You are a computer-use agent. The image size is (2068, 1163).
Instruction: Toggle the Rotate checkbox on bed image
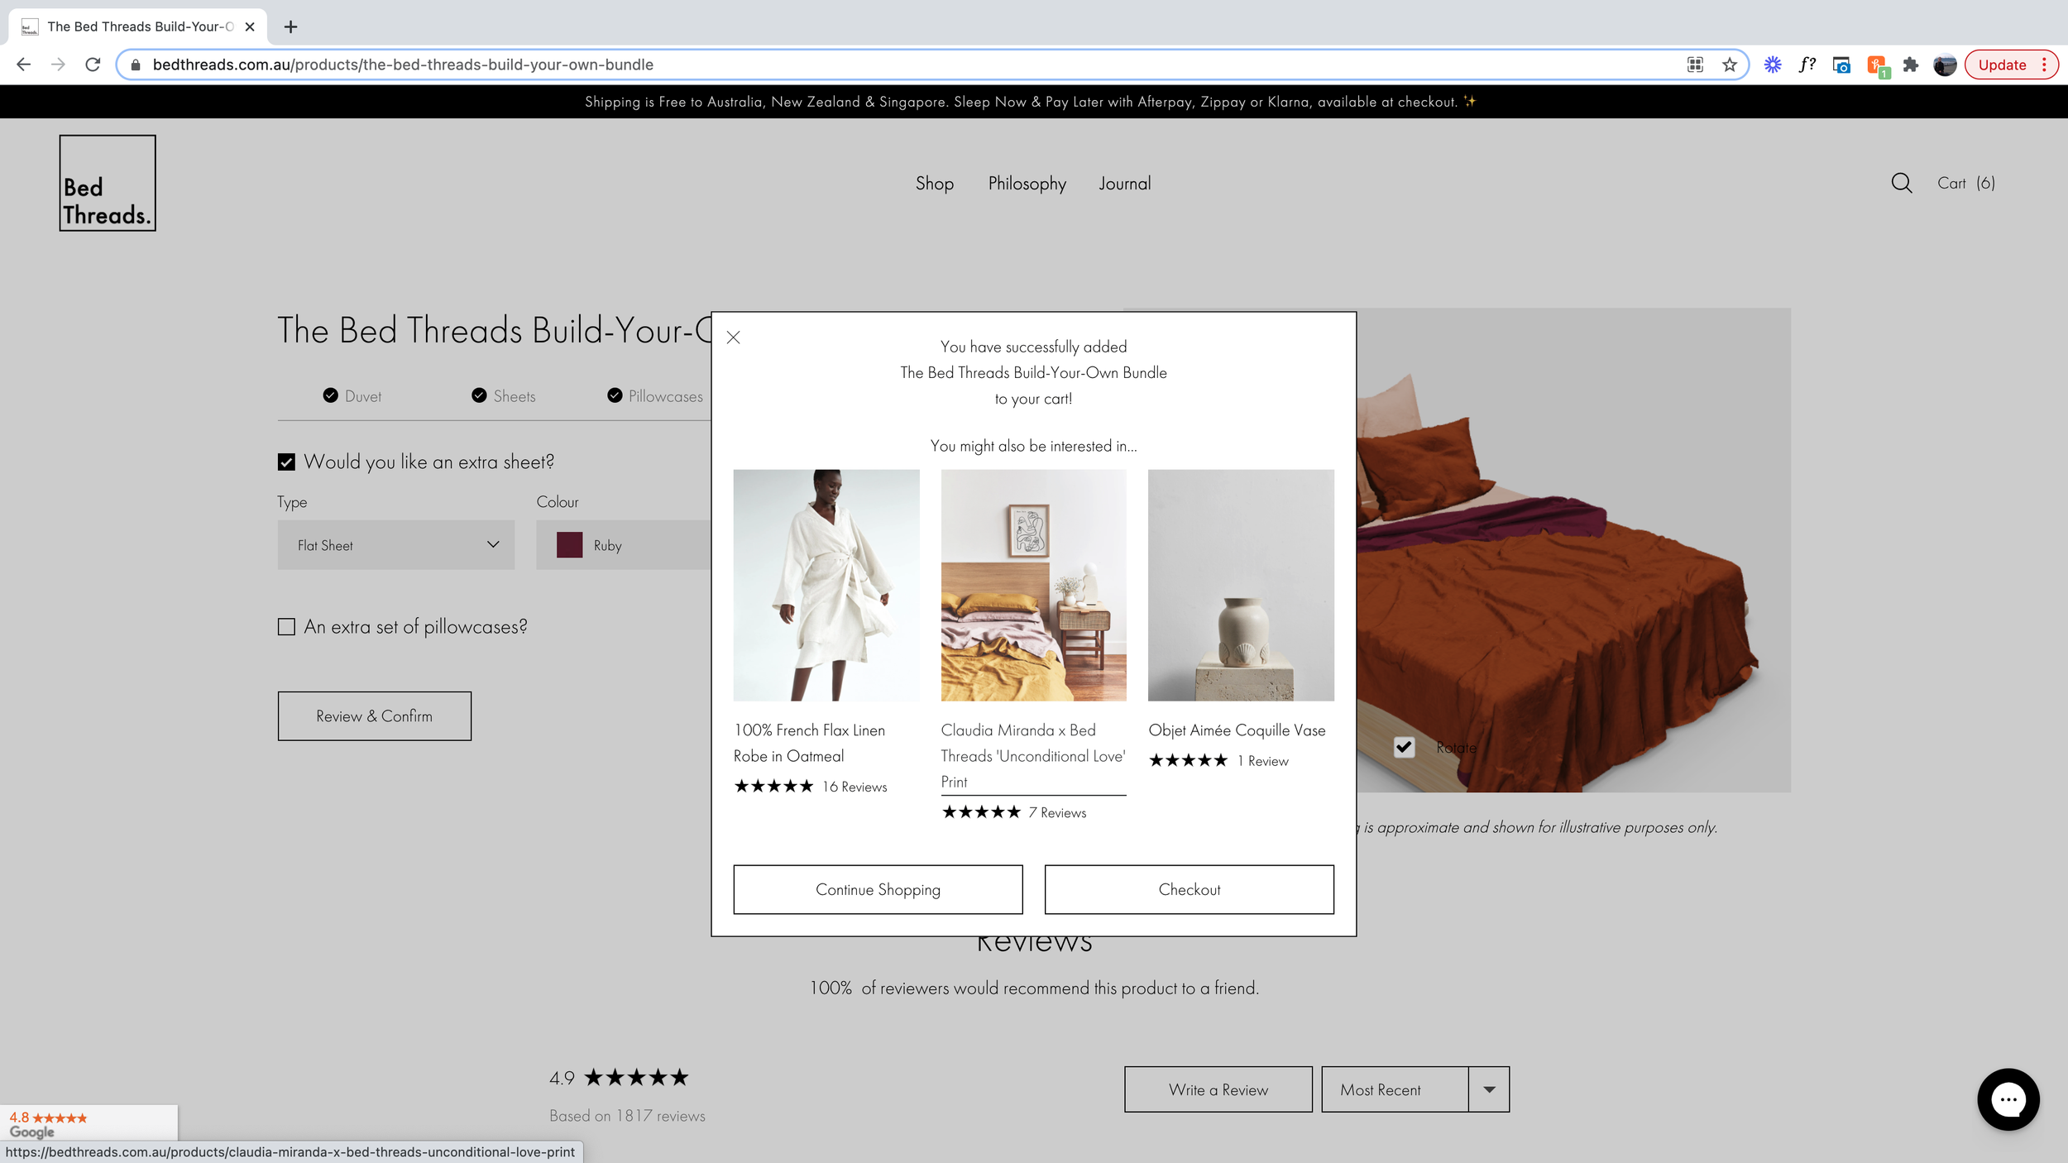coord(1404,747)
